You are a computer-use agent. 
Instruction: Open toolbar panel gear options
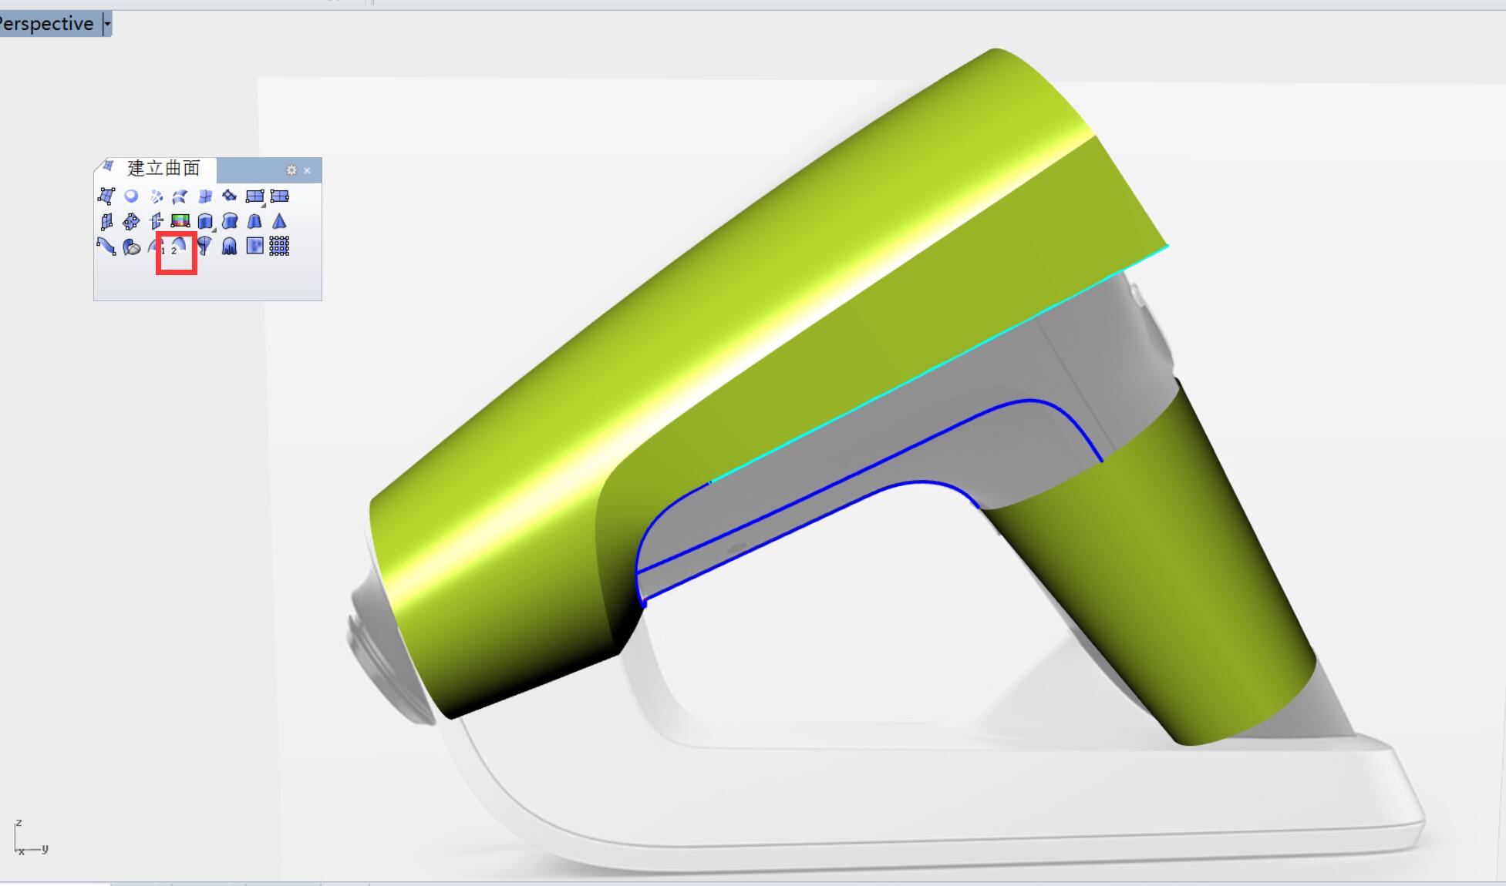(291, 170)
